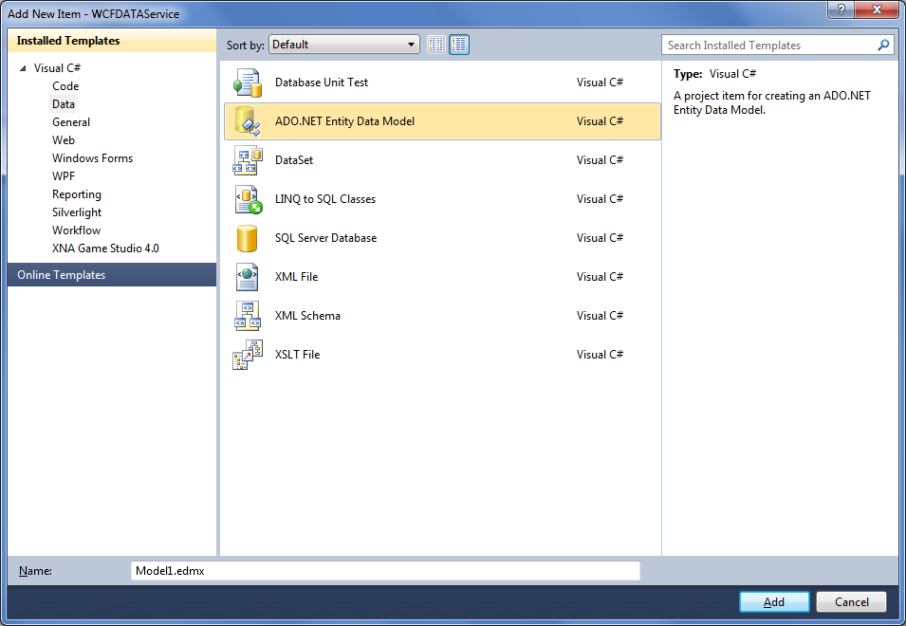Screen dimensions: 906x626
Task: Select XNA Game Studio 4.0 category
Action: click(x=105, y=249)
